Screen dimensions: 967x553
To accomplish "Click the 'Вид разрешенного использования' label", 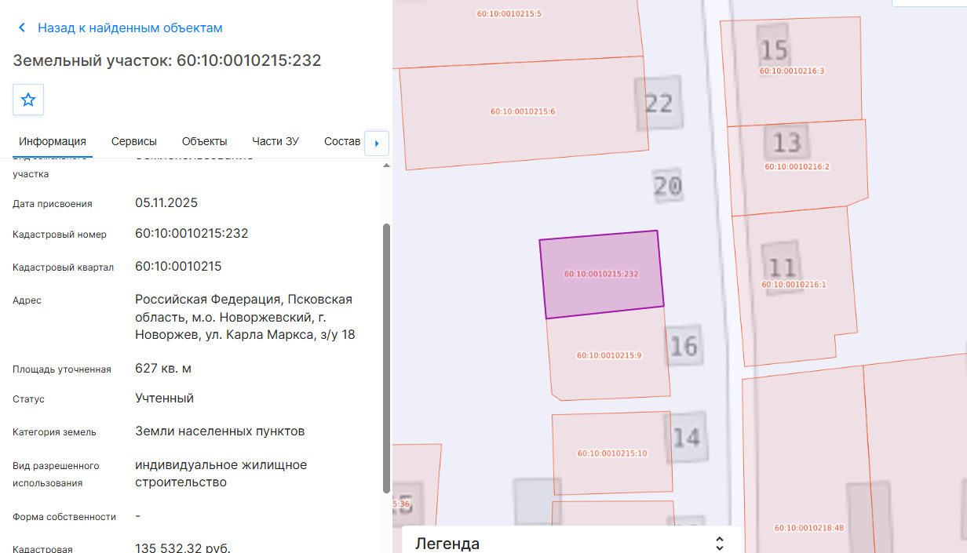I will coord(56,475).
